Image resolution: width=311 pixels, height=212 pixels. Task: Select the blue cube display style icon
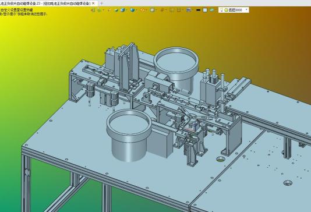pyautogui.click(x=123, y=10)
